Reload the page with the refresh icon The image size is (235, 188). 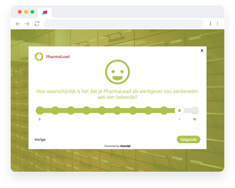pyautogui.click(x=37, y=24)
